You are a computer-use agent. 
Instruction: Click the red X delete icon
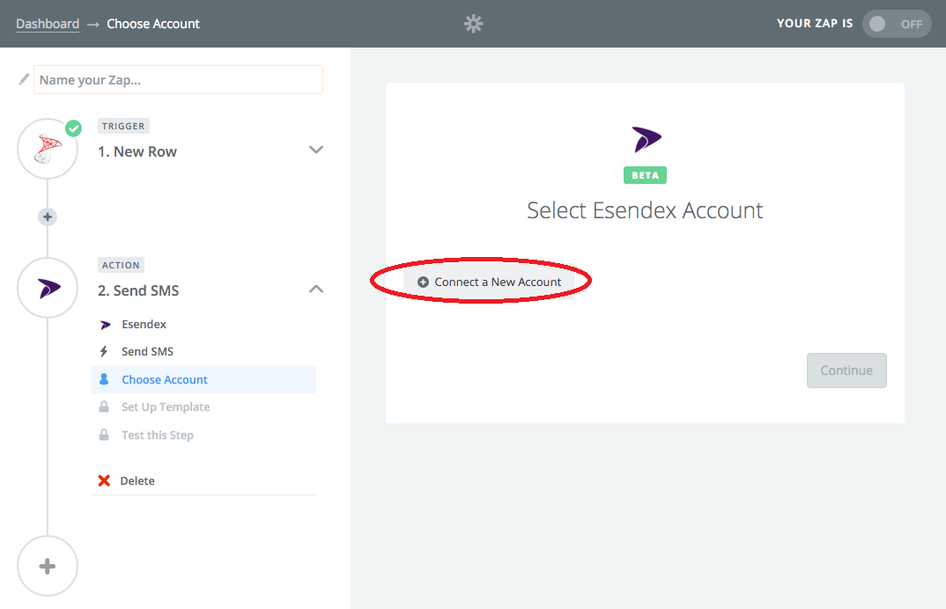(104, 481)
